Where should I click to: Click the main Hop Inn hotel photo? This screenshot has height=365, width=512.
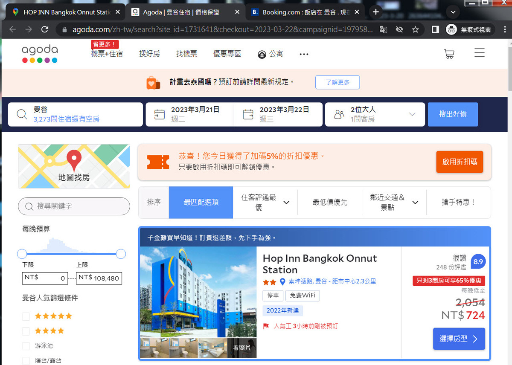tap(198, 292)
